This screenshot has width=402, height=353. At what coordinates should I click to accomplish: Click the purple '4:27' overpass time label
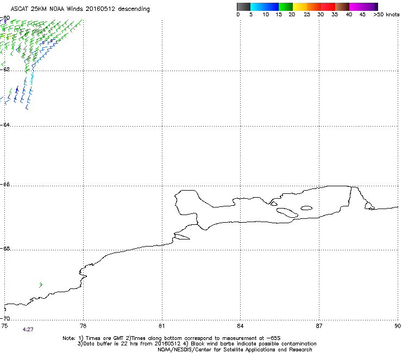(28, 330)
